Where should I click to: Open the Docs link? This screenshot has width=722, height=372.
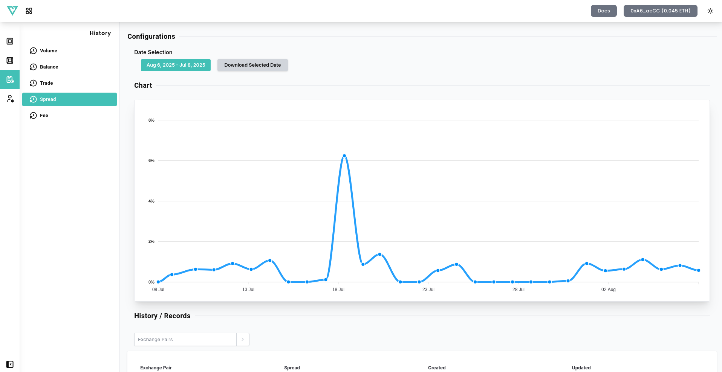pos(603,11)
